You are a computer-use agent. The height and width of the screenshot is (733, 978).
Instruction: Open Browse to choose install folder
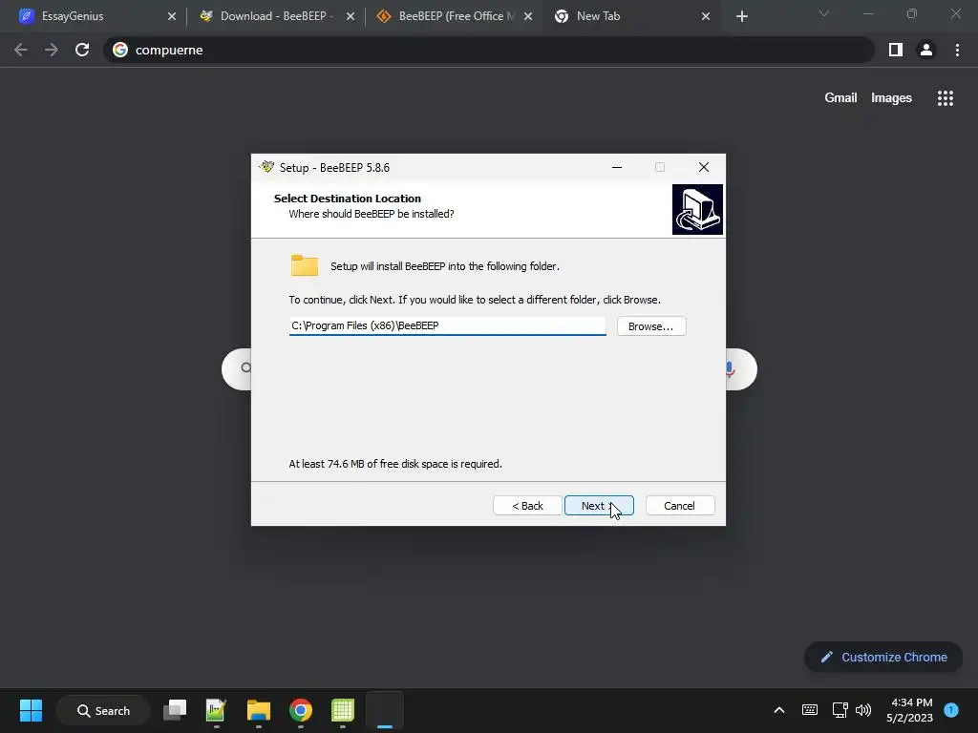click(651, 326)
